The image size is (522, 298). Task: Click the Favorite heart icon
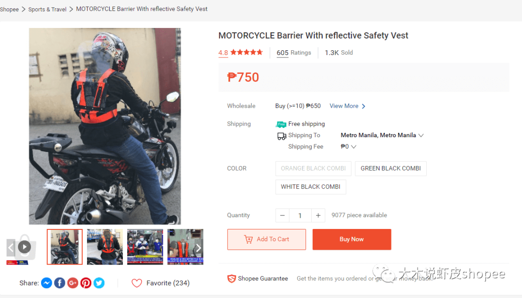pos(137,283)
